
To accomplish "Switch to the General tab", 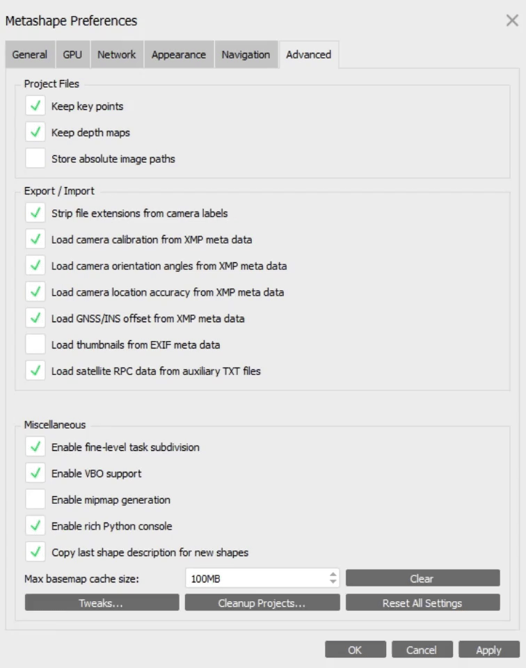I will tap(30, 55).
